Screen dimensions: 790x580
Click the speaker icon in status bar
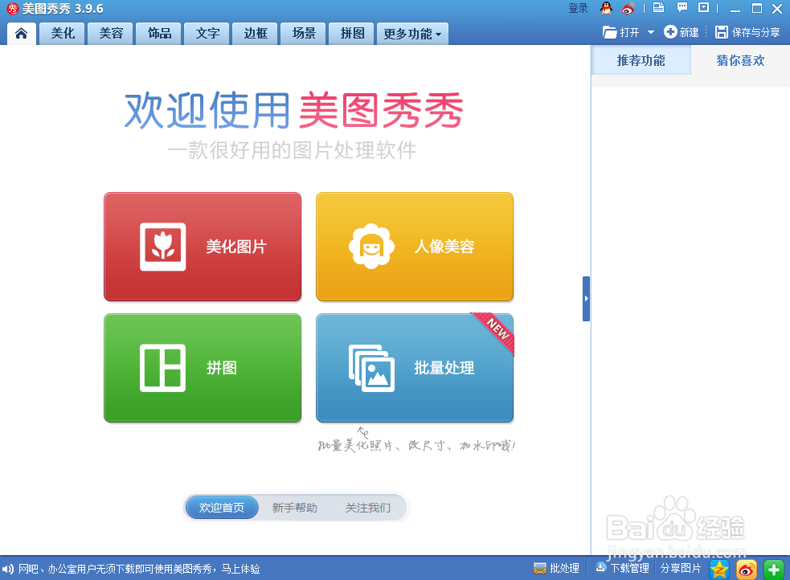coord(7,569)
